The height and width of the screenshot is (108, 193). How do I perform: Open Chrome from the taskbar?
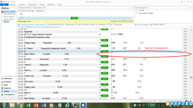coord(20,105)
